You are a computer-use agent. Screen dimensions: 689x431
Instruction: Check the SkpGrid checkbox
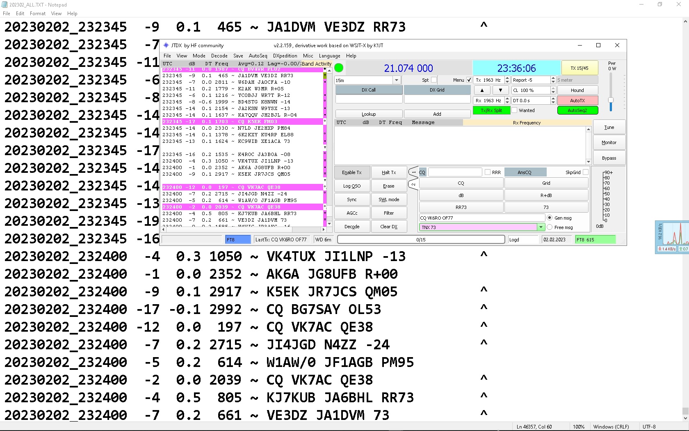click(586, 172)
